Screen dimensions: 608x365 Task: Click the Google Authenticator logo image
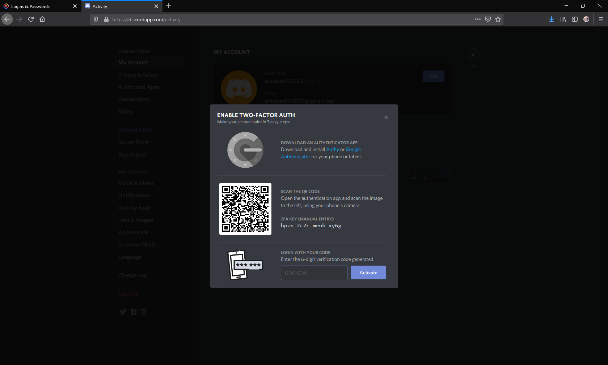[245, 150]
